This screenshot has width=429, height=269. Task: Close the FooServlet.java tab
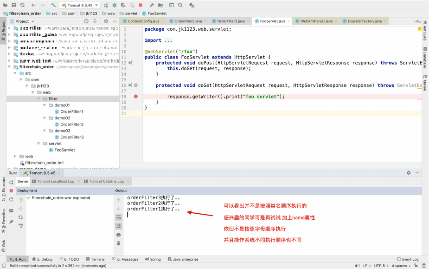(x=288, y=21)
